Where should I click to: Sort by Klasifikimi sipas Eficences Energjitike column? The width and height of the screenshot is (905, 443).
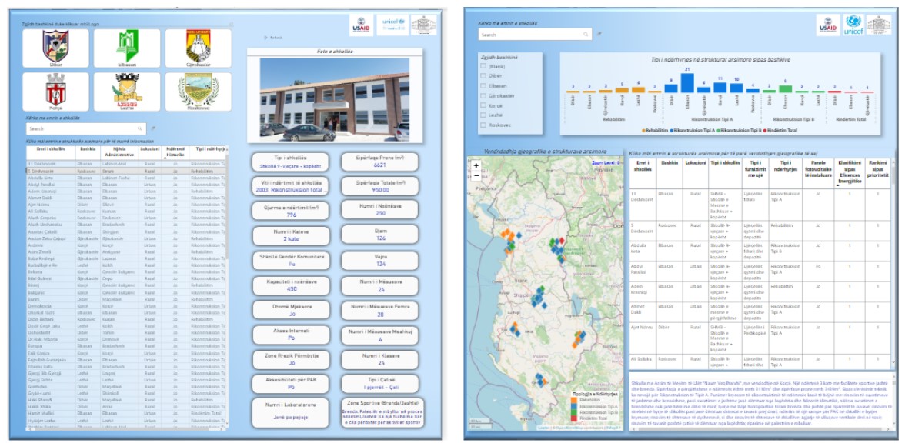(849, 175)
